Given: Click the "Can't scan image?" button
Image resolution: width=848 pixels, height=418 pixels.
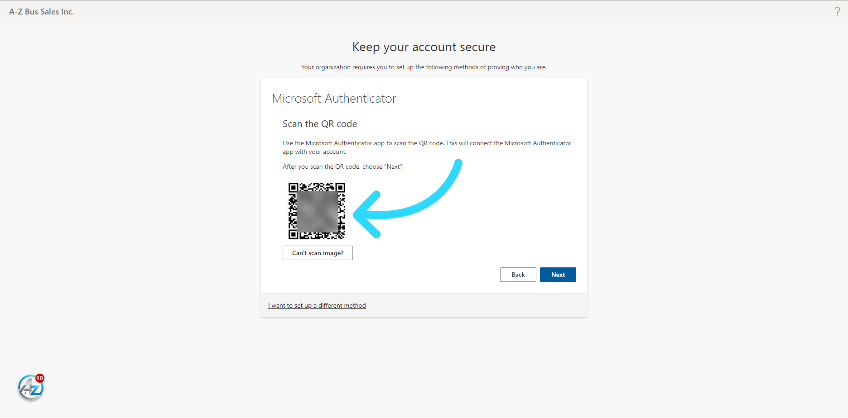Looking at the screenshot, I should (x=318, y=253).
